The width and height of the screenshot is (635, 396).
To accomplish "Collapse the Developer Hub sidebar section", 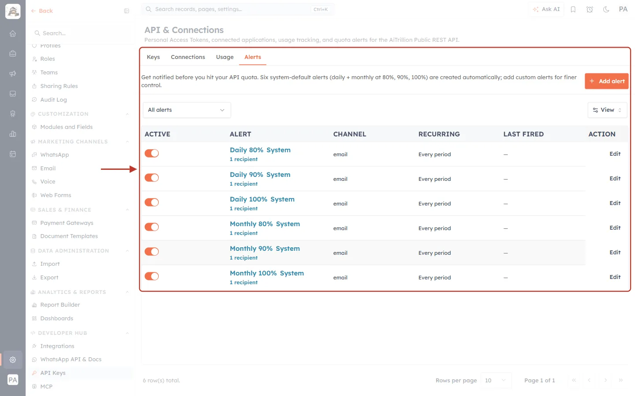I will (127, 333).
